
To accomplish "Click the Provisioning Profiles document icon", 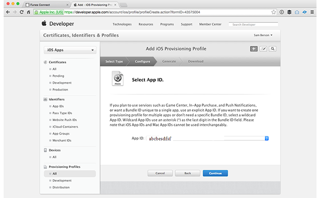I will tap(45, 167).
